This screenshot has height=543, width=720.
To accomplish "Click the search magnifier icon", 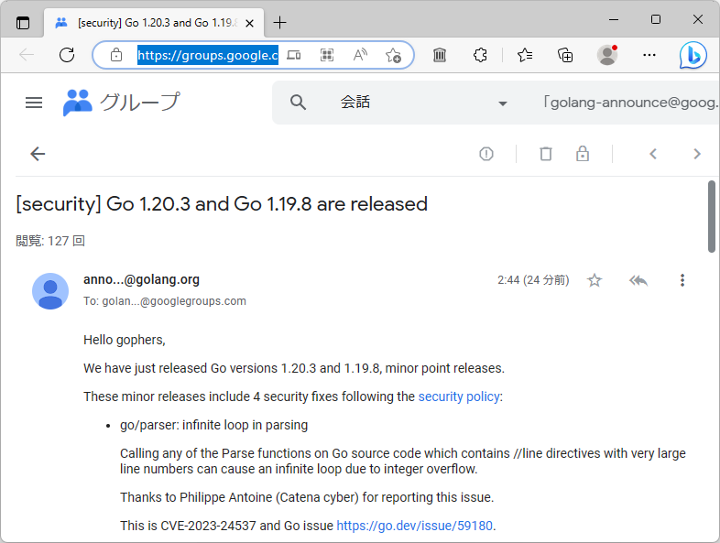I will pyautogui.click(x=298, y=102).
